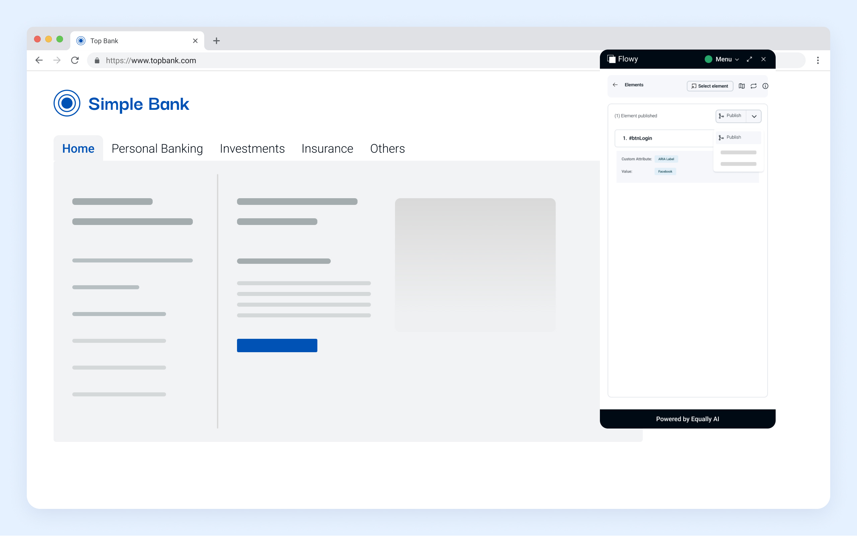Reload the browser page
Image resolution: width=857 pixels, height=537 pixels.
[75, 60]
